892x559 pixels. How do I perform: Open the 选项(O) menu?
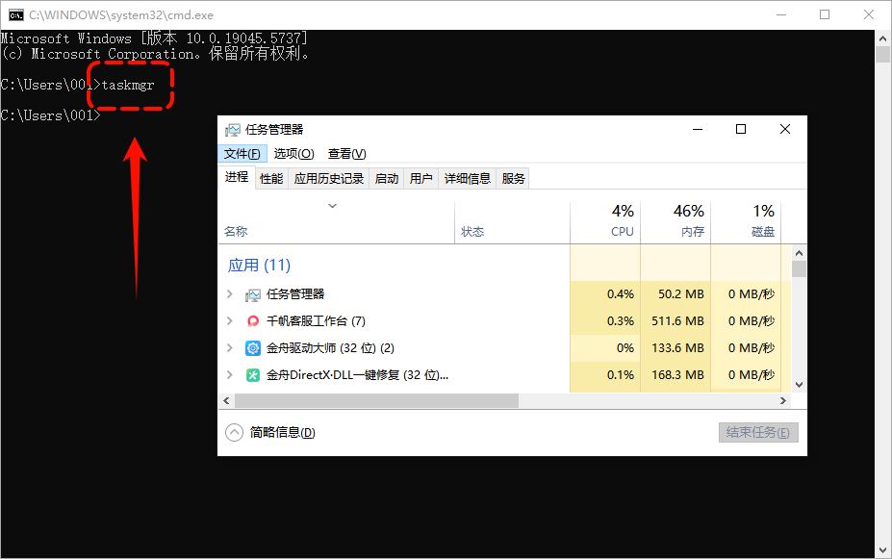coord(293,154)
